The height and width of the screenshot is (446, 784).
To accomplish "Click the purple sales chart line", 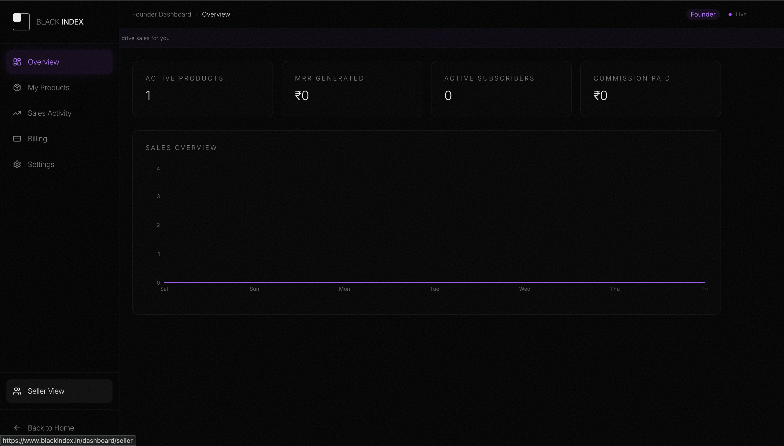I will (435, 282).
